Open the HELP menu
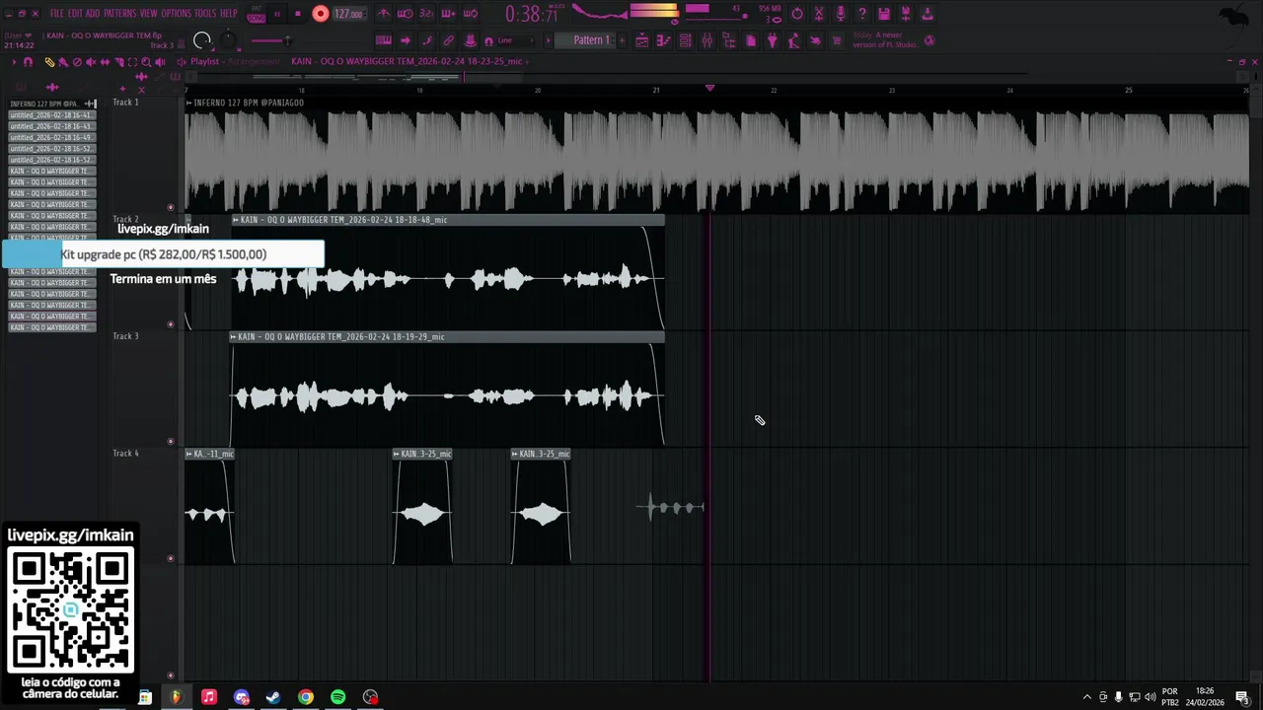 229,14
